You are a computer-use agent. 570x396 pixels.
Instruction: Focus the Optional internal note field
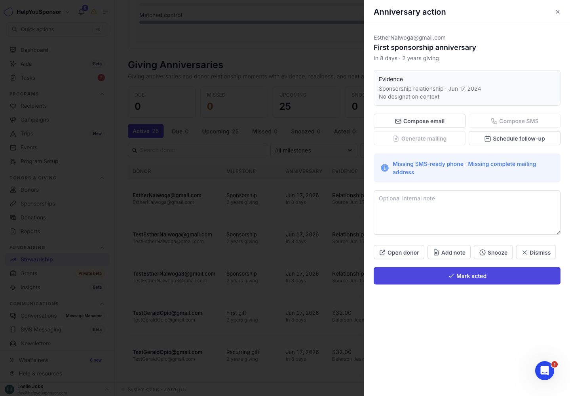click(x=467, y=213)
